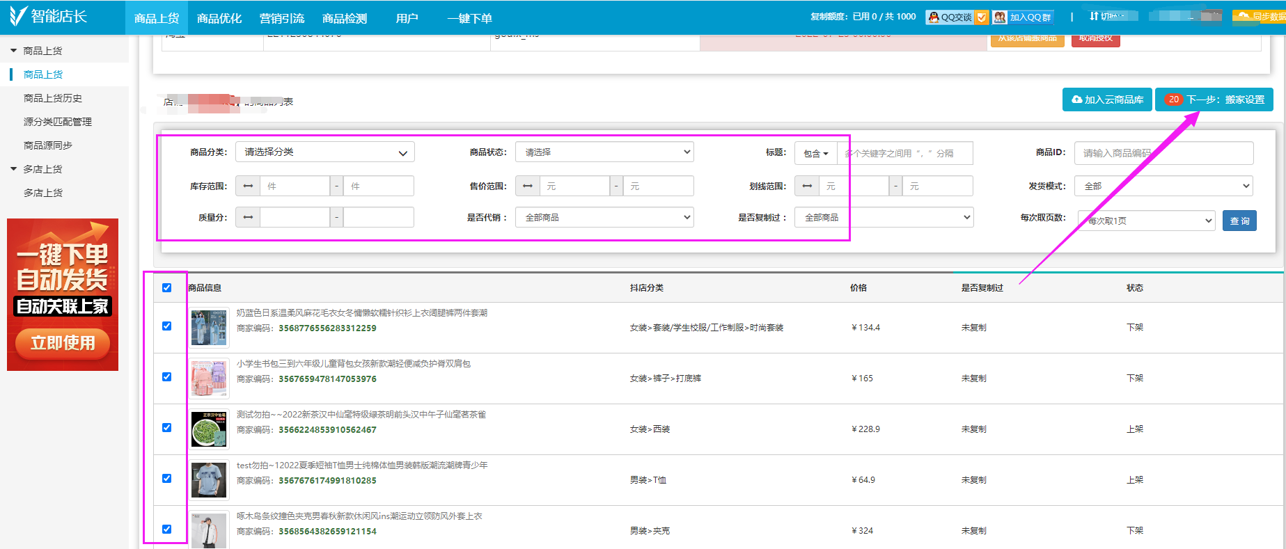Open the 商品优化 top menu
This screenshot has height=549, width=1286.
[219, 18]
